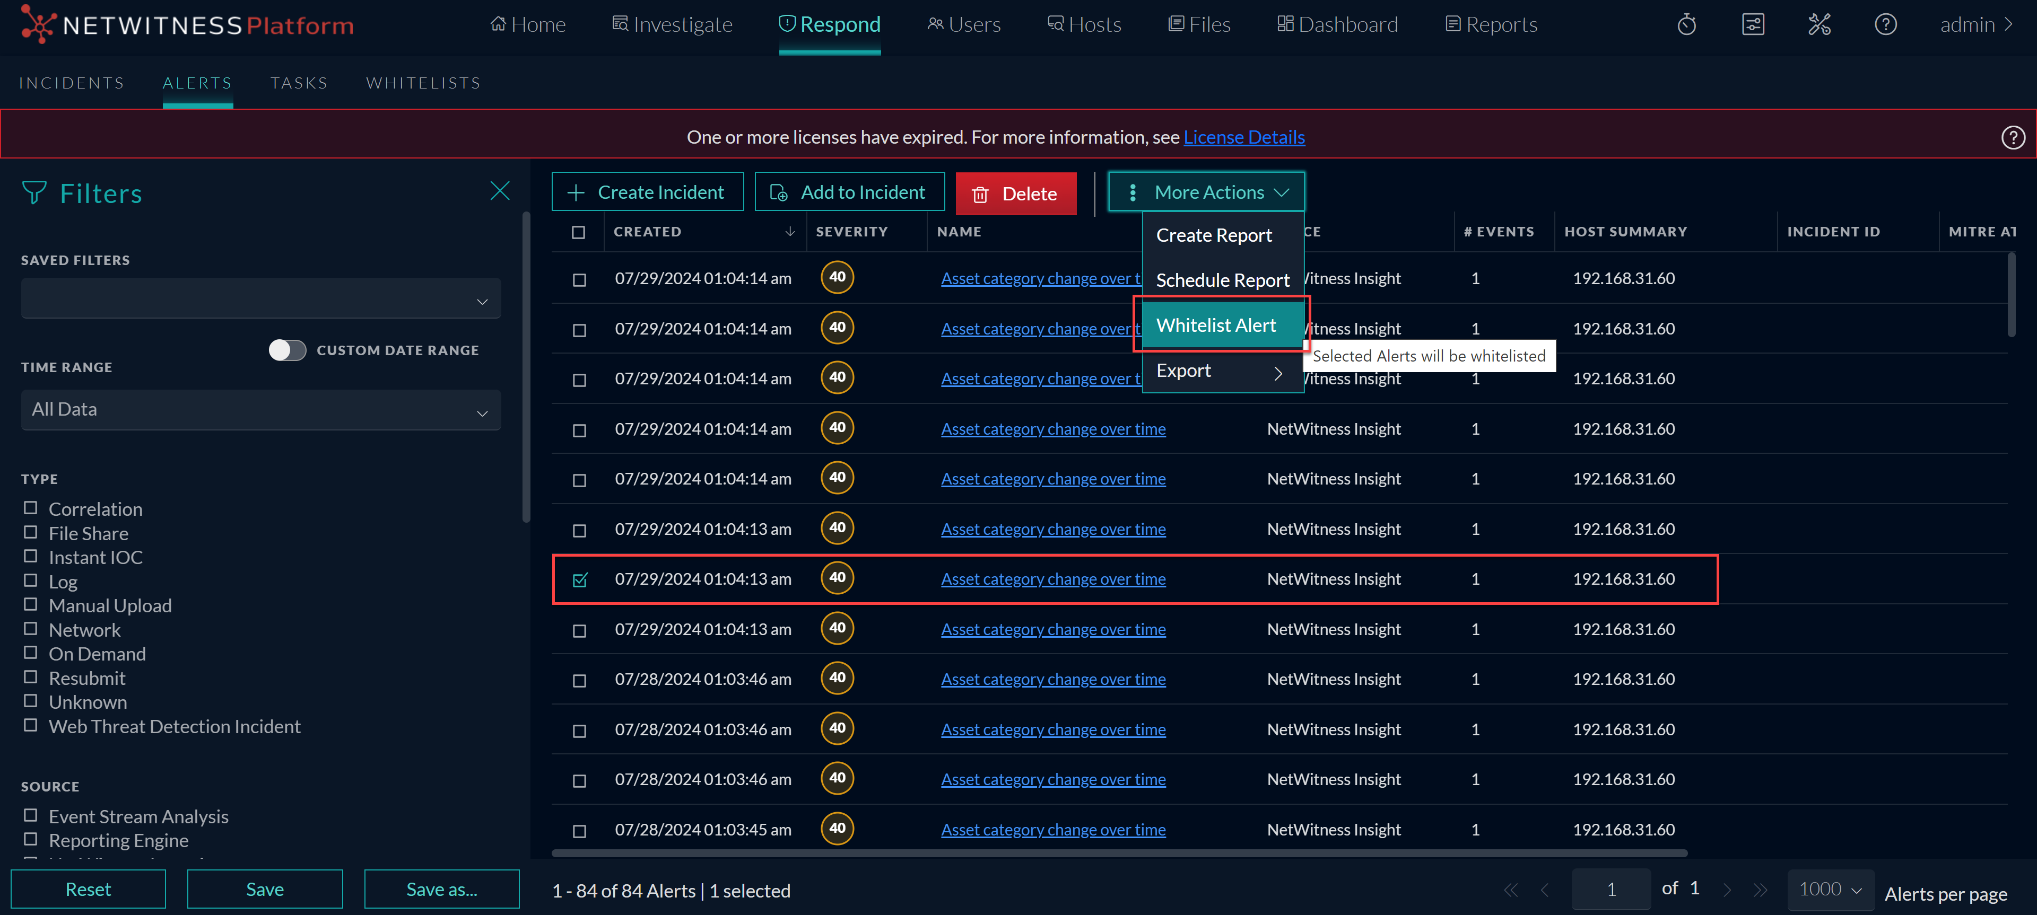Check the On Demand type filter
Viewport: 2037px width, 915px height.
click(x=30, y=653)
